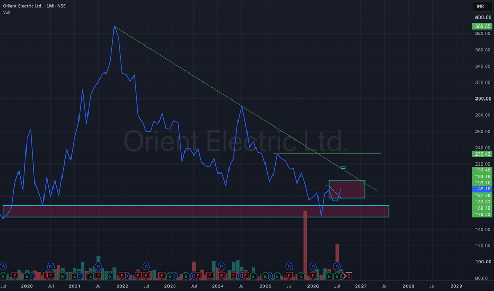Click the Vol indicator label

(6, 13)
